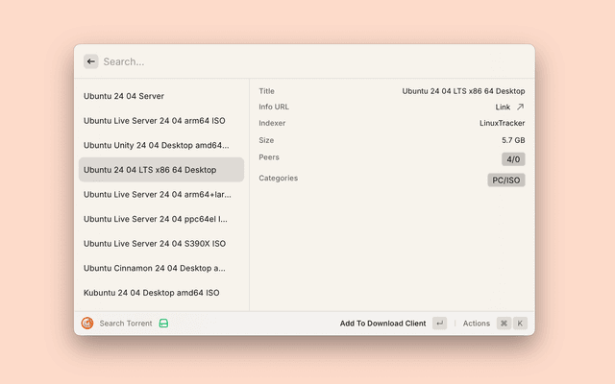615x384 pixels.
Task: Click the back arrow button
Action: click(91, 61)
